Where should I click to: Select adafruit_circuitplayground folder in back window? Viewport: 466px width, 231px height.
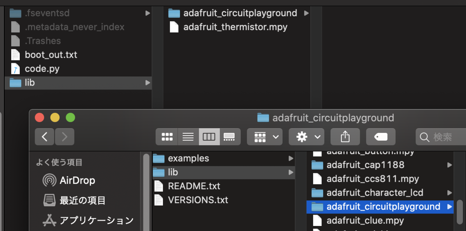[x=237, y=13]
